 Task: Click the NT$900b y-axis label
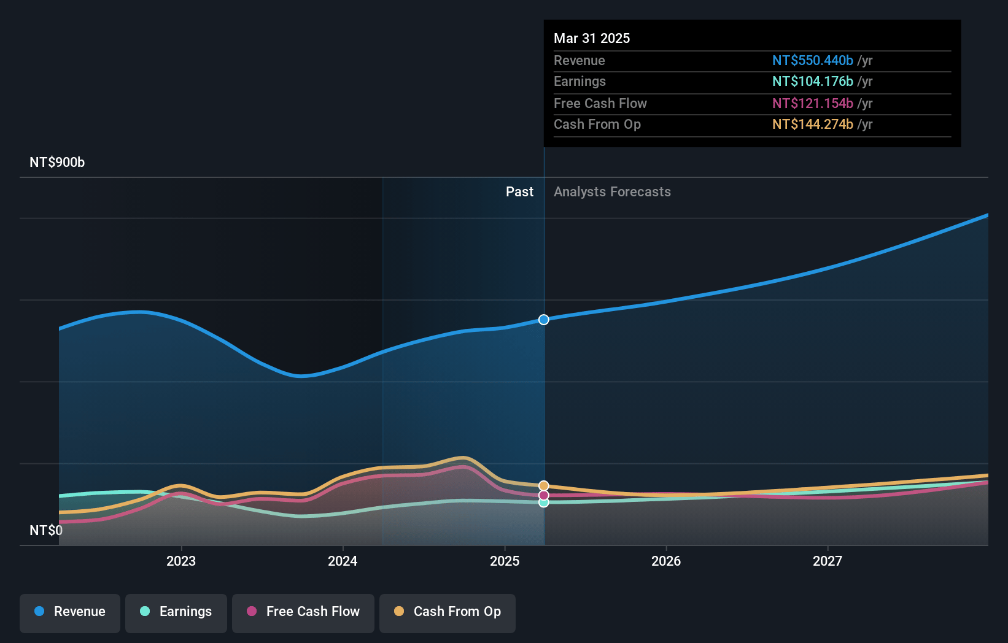tap(57, 163)
